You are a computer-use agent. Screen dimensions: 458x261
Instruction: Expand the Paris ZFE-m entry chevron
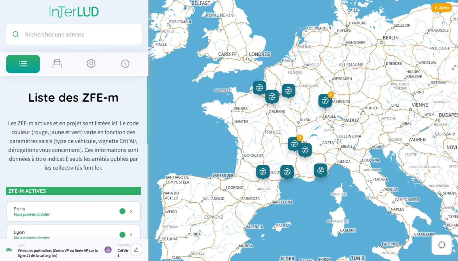point(131,211)
